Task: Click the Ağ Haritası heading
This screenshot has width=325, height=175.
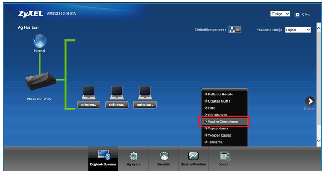Action: click(x=28, y=27)
